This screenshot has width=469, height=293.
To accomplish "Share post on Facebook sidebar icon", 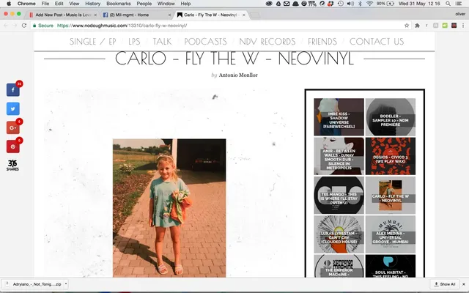I will point(13,90).
